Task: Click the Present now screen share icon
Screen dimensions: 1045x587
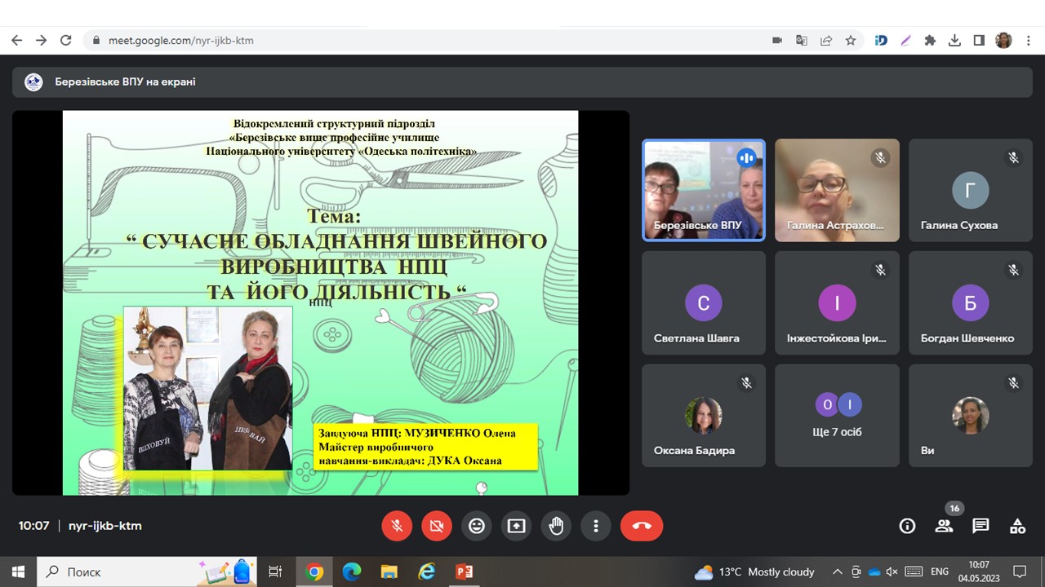Action: click(517, 526)
